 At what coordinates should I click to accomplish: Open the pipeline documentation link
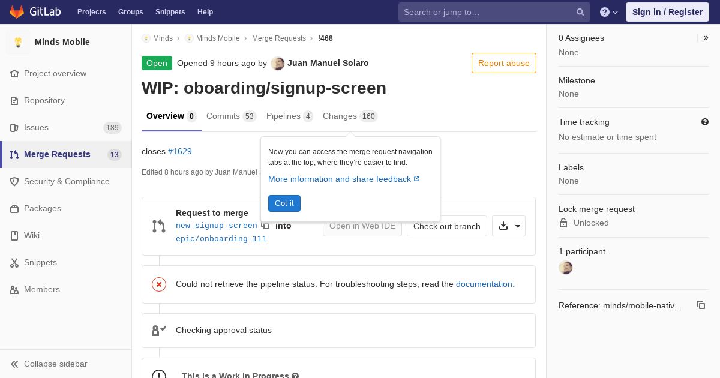click(x=485, y=284)
